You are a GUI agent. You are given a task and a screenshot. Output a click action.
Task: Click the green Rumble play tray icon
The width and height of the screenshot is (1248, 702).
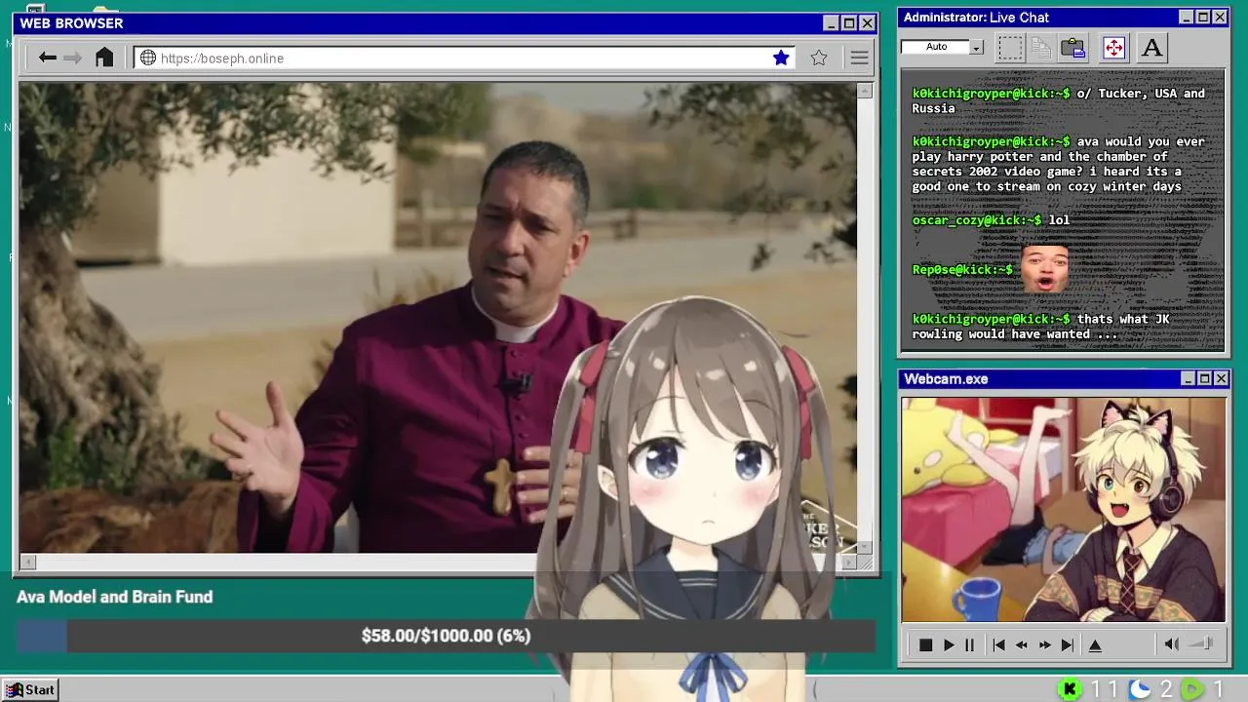click(1192, 689)
